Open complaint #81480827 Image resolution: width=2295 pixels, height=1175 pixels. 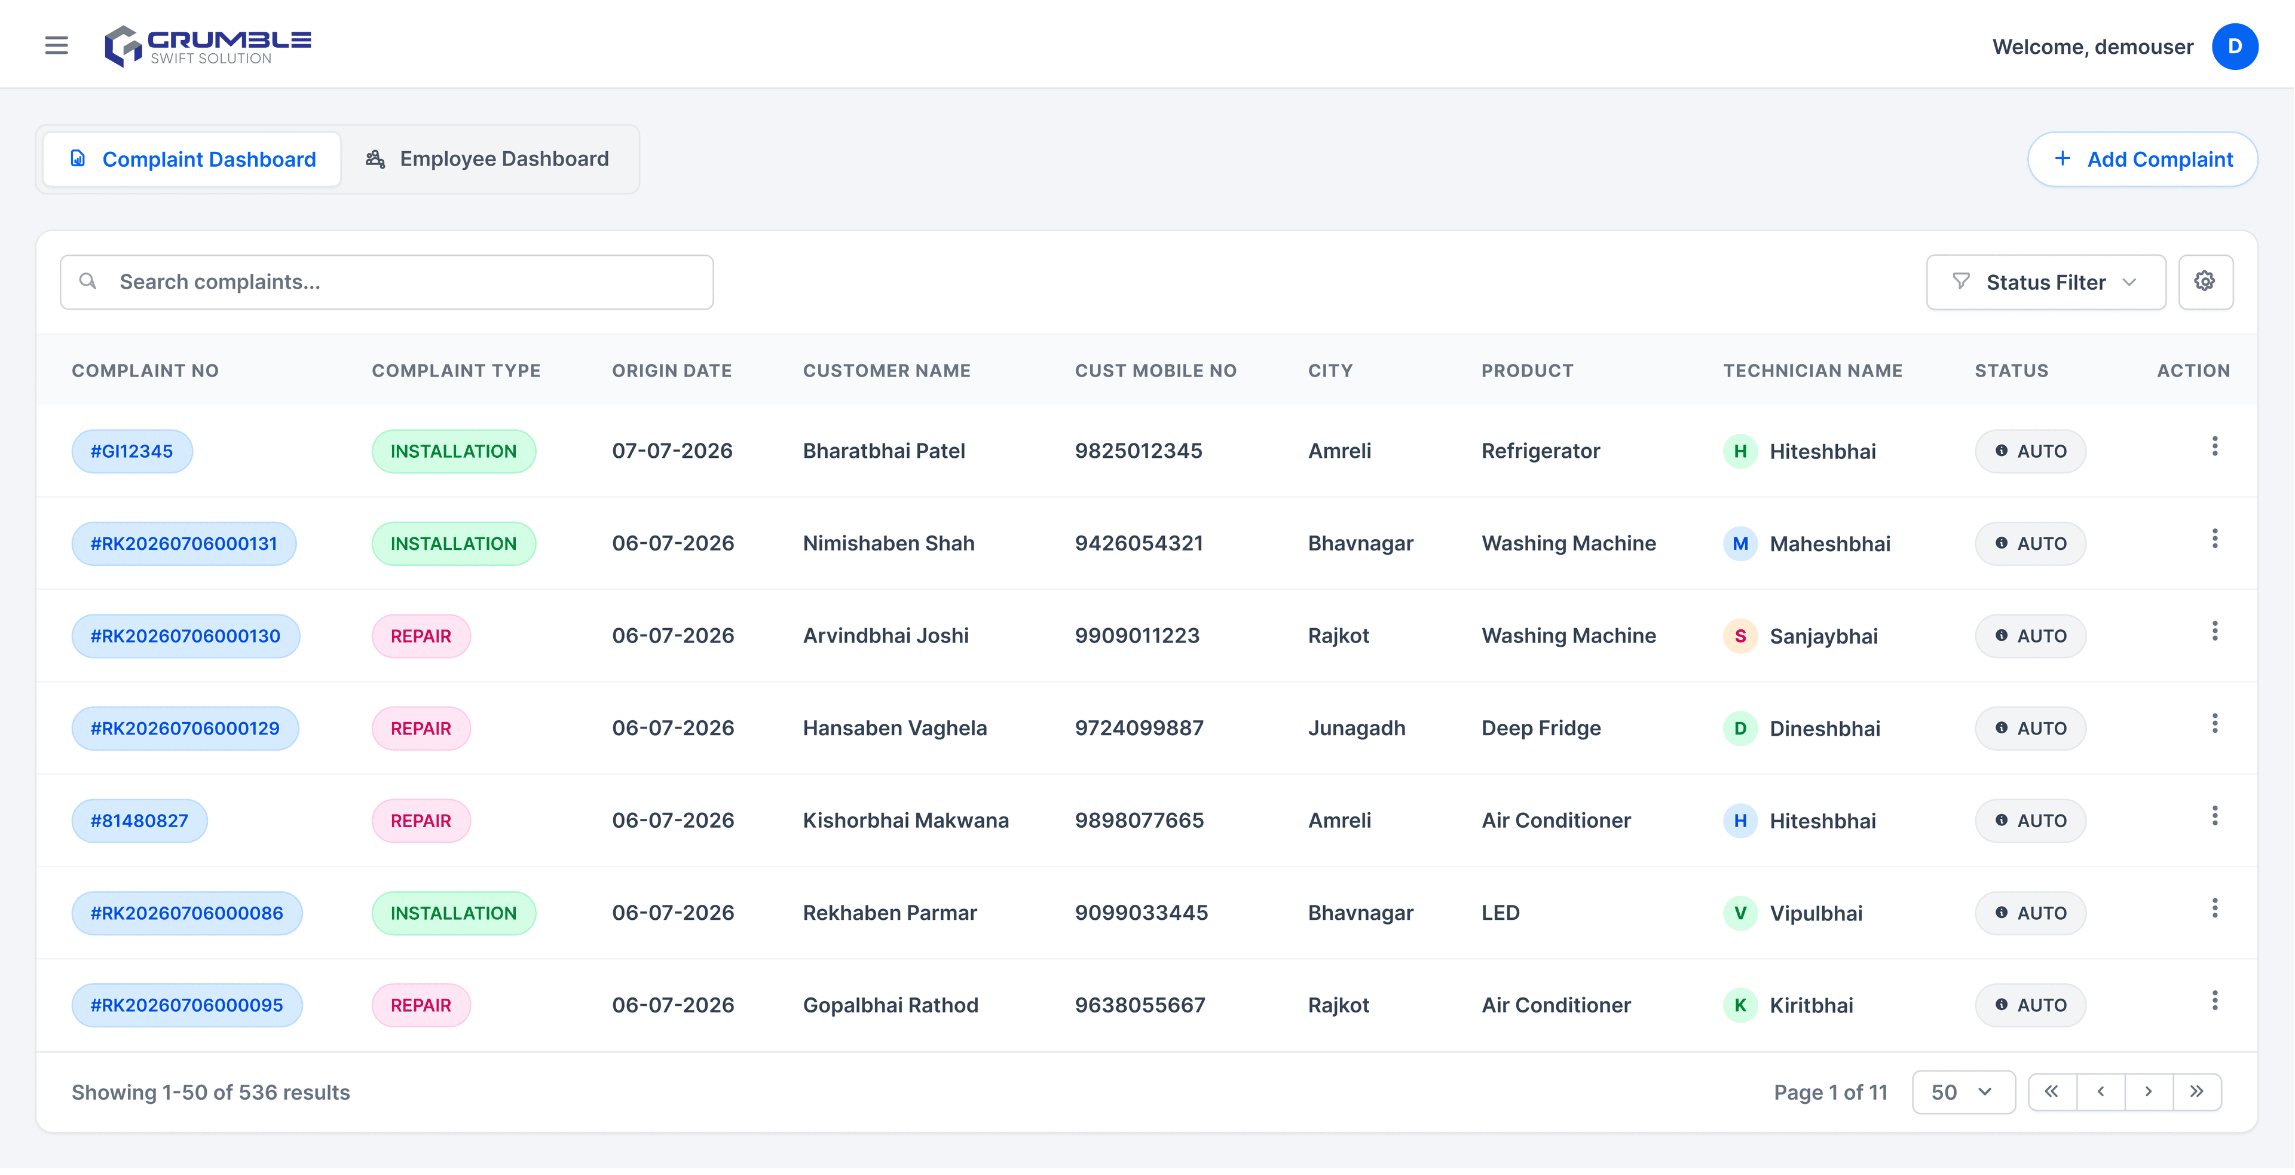point(139,821)
